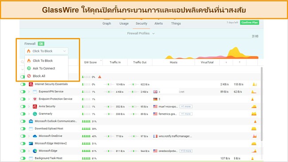Switch to the Security tab
The height and width of the screenshot is (162, 288).
141,23
